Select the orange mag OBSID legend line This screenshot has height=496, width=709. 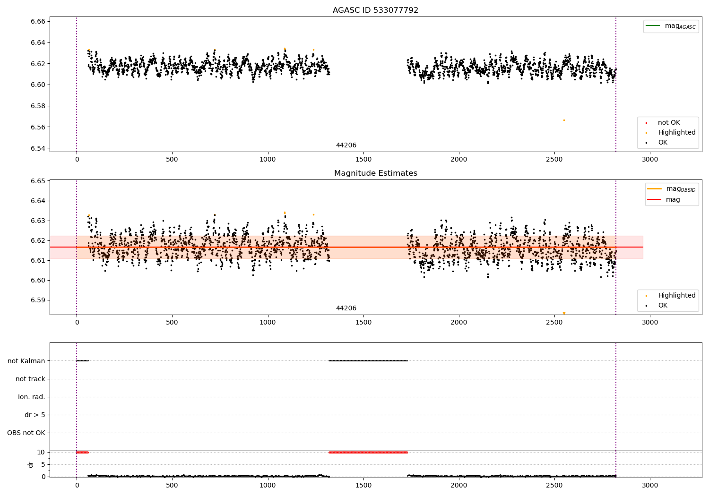tap(655, 189)
